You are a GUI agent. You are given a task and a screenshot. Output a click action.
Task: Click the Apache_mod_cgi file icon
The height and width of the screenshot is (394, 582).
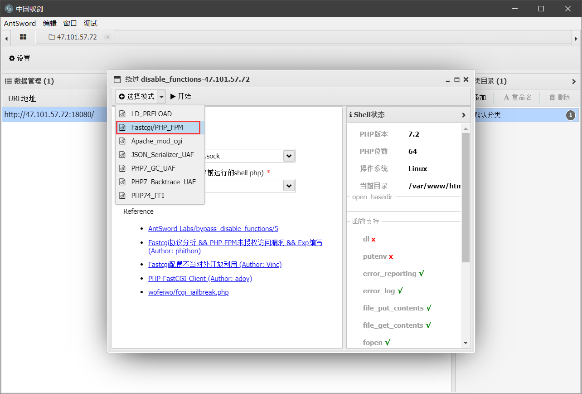point(122,141)
